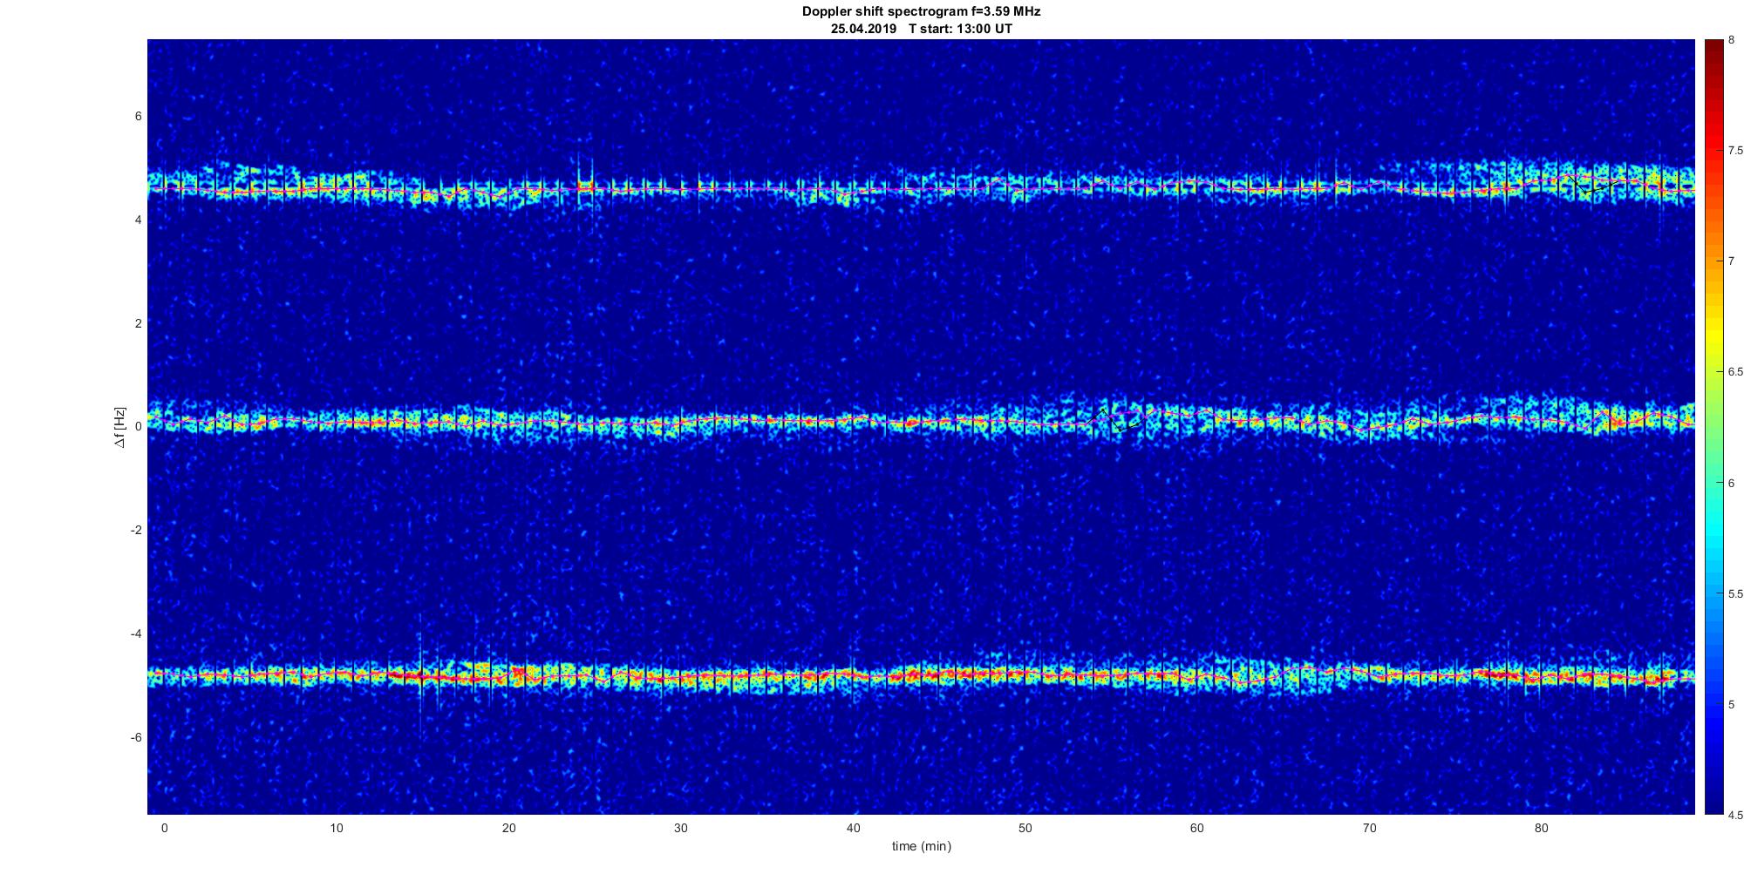Image resolution: width=1744 pixels, height=874 pixels.
Task: Click the x-axis tick label 10
Action: (x=337, y=829)
